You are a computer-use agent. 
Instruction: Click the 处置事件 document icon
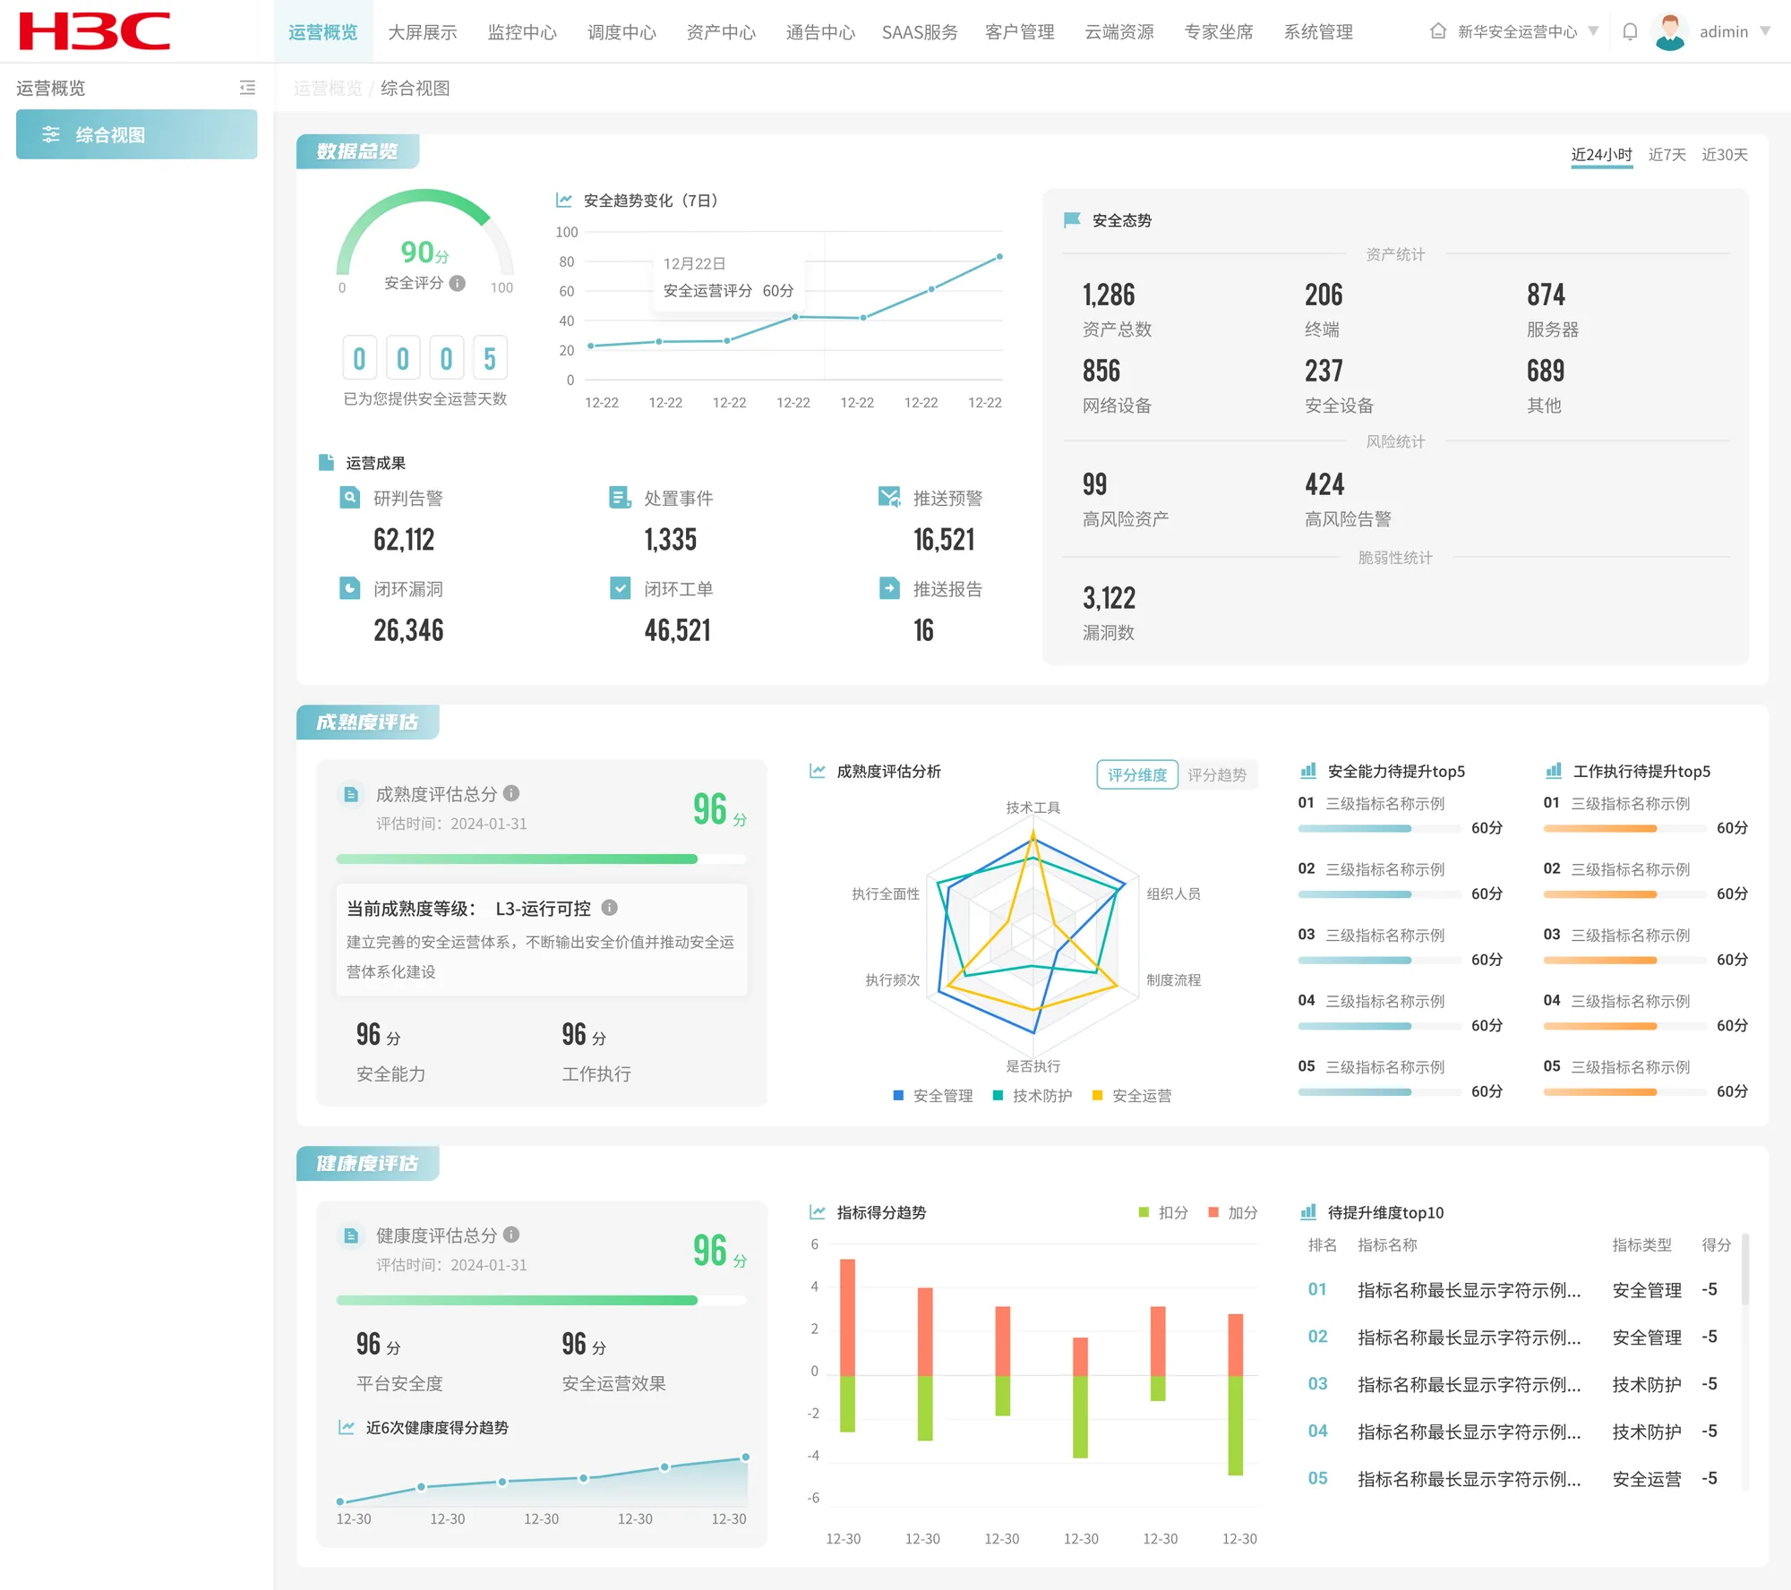(x=620, y=497)
